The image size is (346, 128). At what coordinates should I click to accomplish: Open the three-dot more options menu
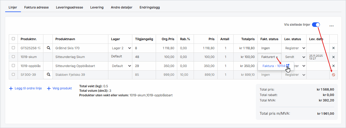pos(331,26)
